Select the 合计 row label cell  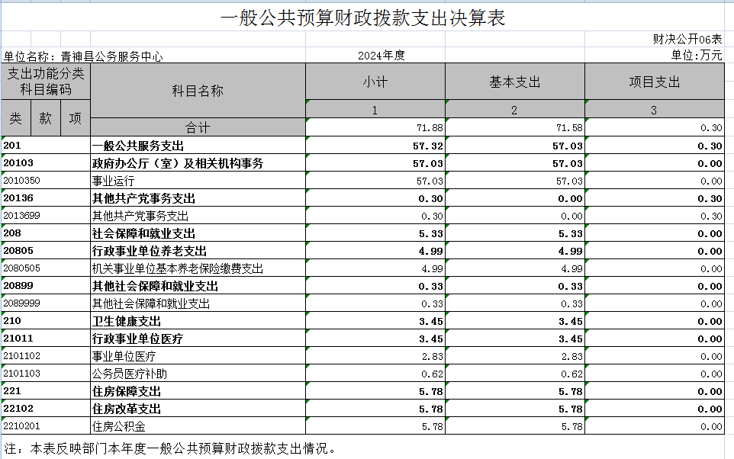click(198, 127)
